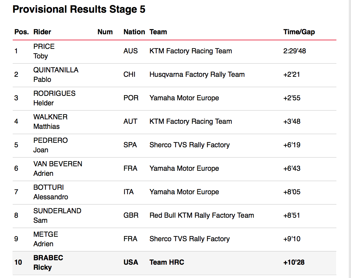
Task: Click the Pos. column header
Action: click(22, 32)
